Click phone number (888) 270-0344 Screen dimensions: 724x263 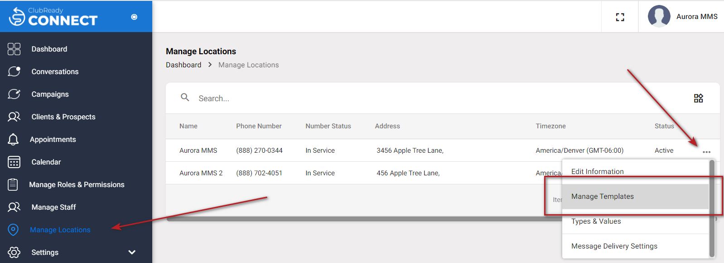coord(259,150)
